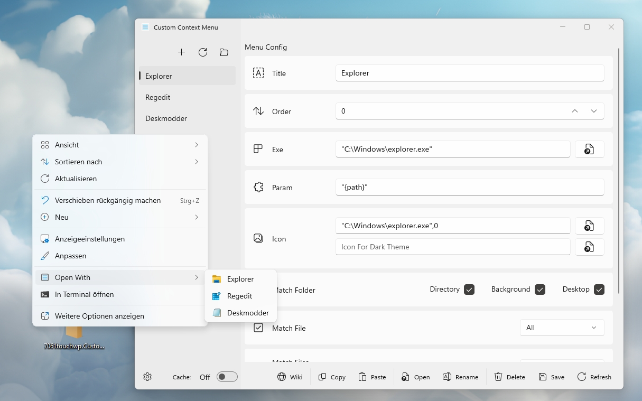Uncheck the Desktop checkbox
This screenshot has width=642, height=401.
(x=599, y=290)
